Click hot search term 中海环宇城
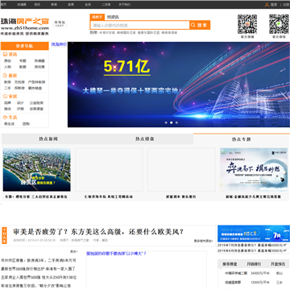Image resolution: width=290 pixels, height=290 pixels. coord(107,33)
